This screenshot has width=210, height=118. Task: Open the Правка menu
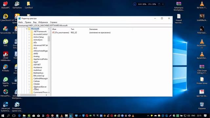[28, 22]
